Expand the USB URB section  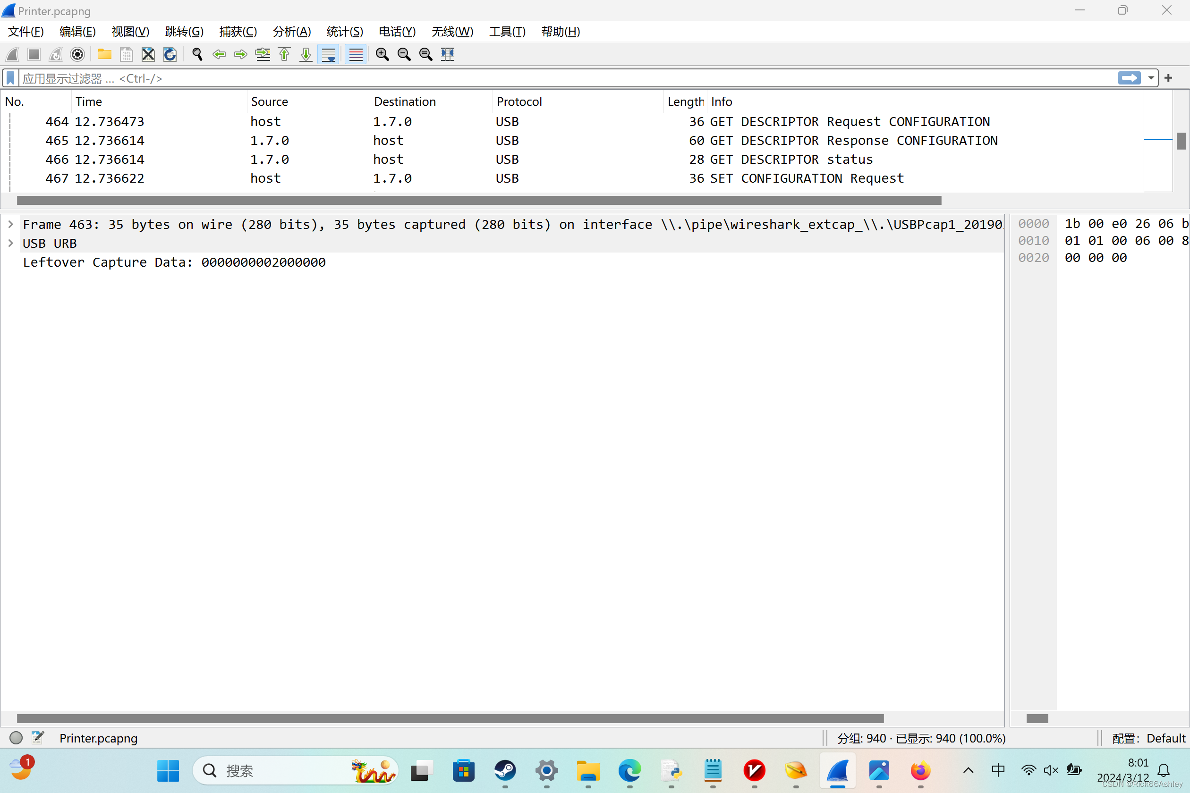tap(10, 243)
